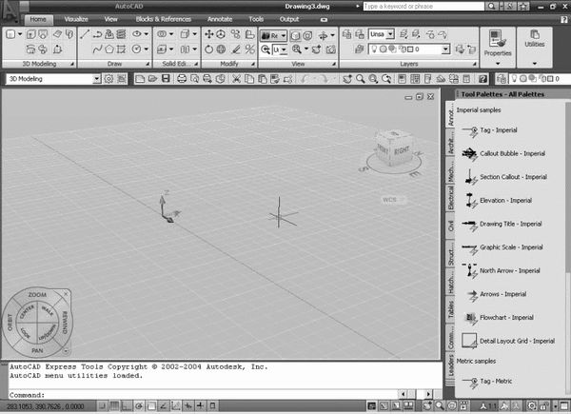Expand the Modify panel title bar
Screen dimensions: 571x414
[x=229, y=64]
